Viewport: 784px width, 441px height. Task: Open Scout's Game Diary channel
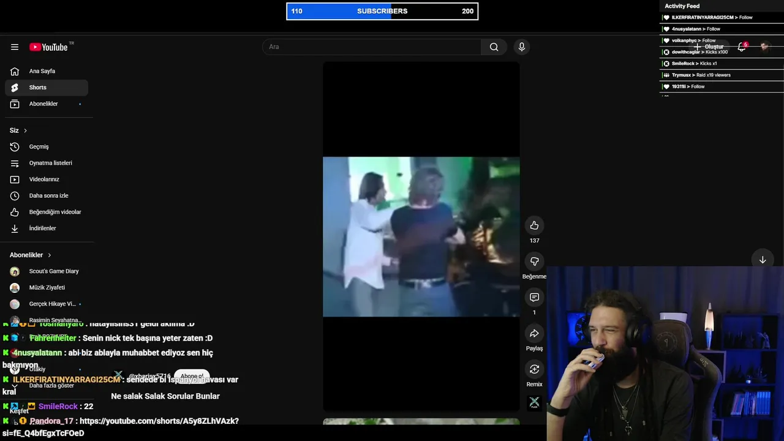pos(47,271)
